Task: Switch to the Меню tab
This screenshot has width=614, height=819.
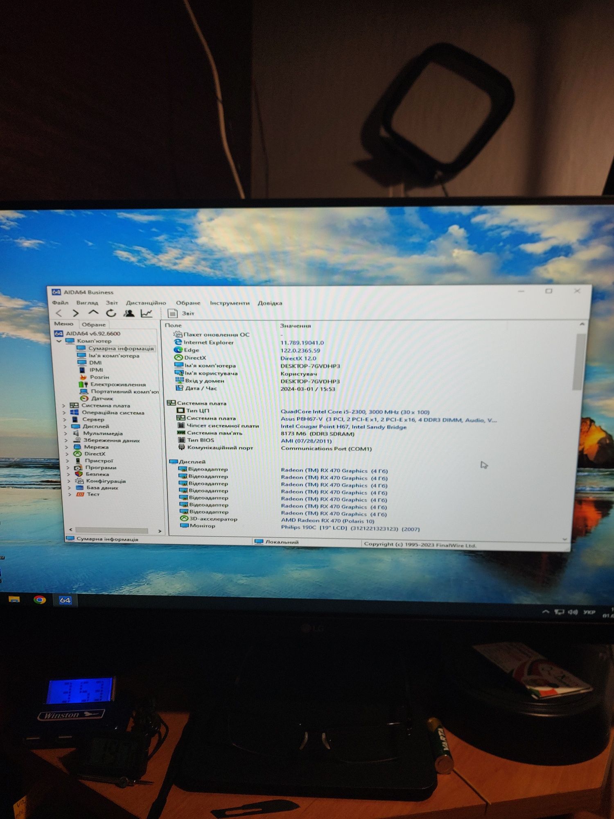Action: (64, 324)
